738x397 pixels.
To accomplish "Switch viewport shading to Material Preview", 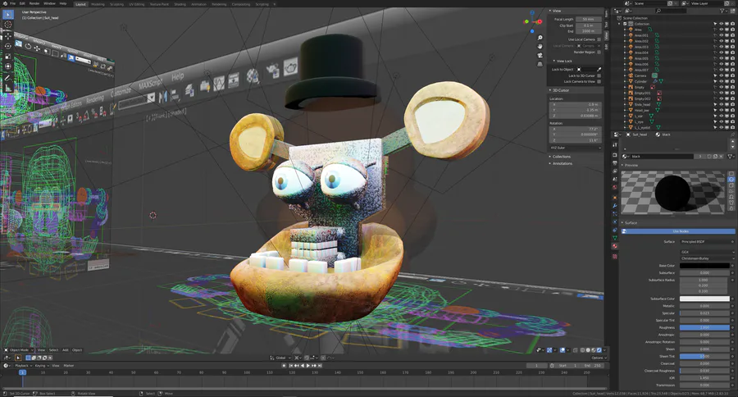I will [x=594, y=350].
